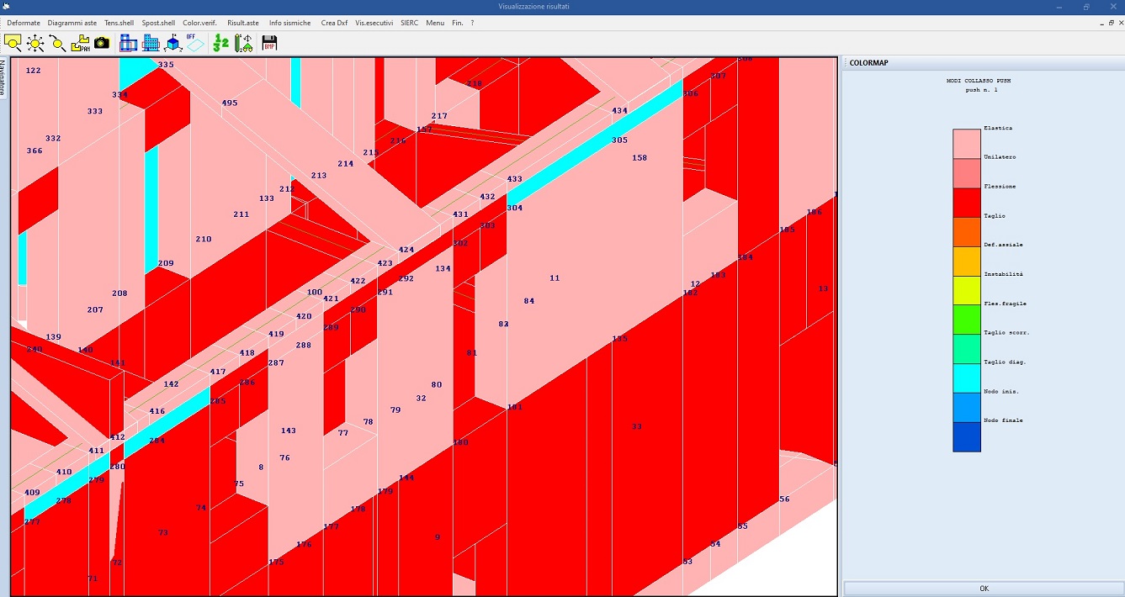Click the Fles.fragile green colormap swatch

(x=967, y=320)
